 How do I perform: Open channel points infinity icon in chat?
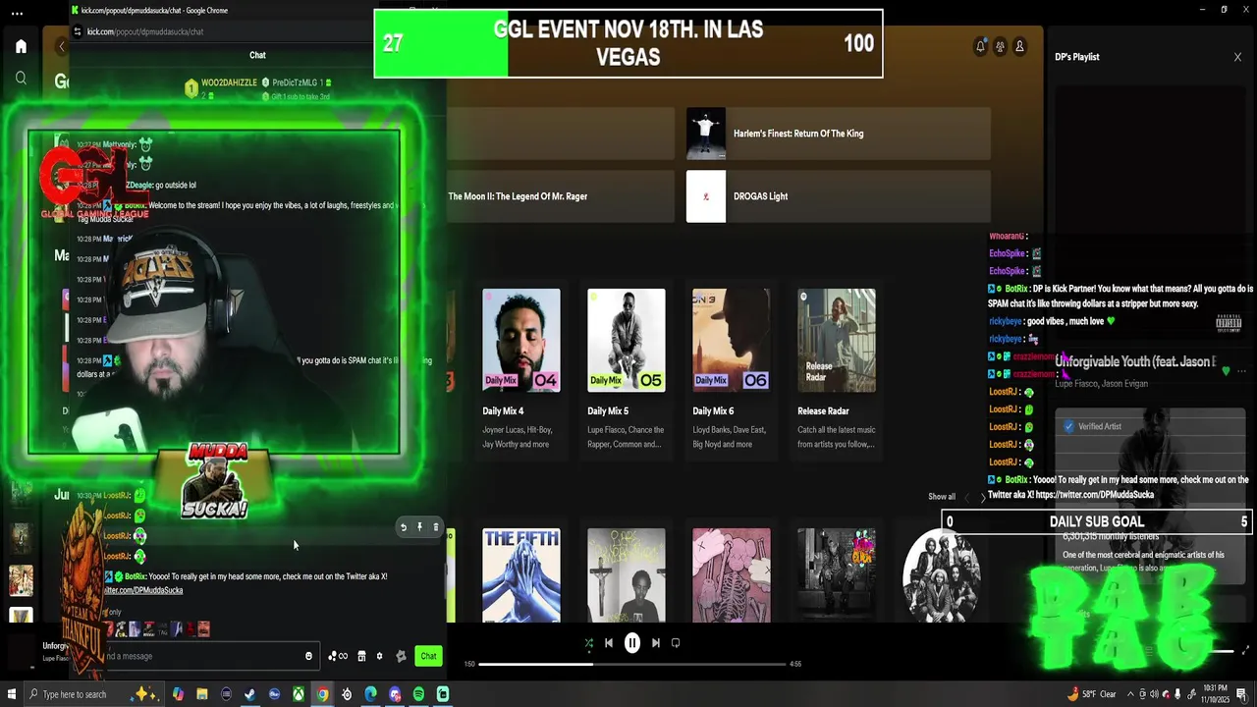(338, 656)
